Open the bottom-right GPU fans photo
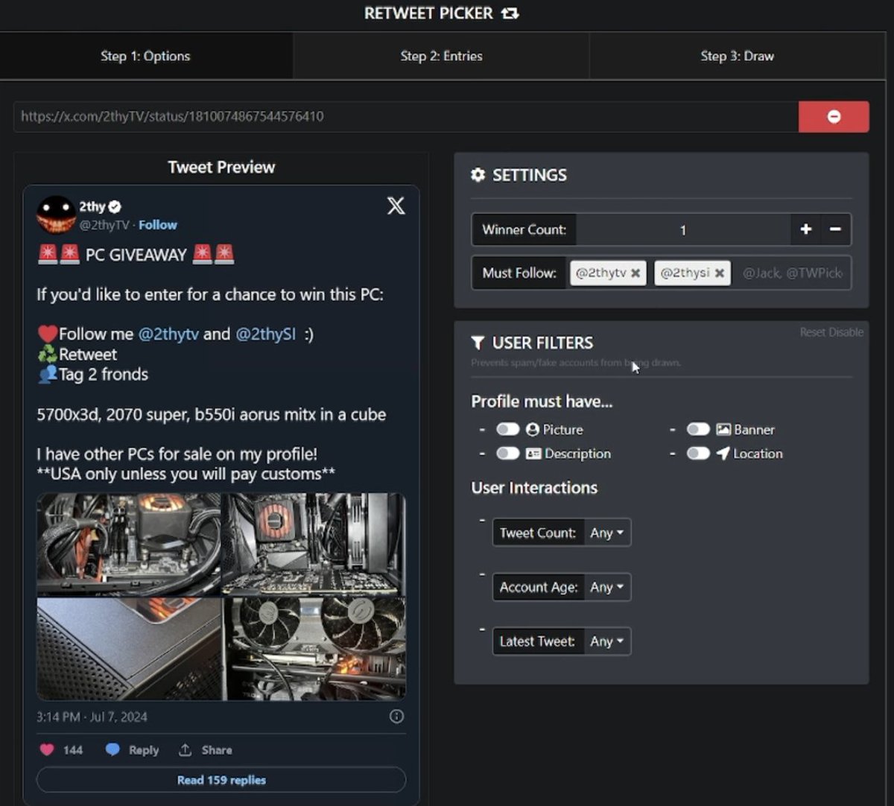This screenshot has height=806, width=894. 314,649
